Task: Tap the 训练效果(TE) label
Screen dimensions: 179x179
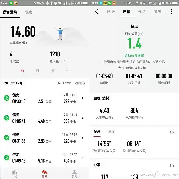Action: click(x=134, y=34)
